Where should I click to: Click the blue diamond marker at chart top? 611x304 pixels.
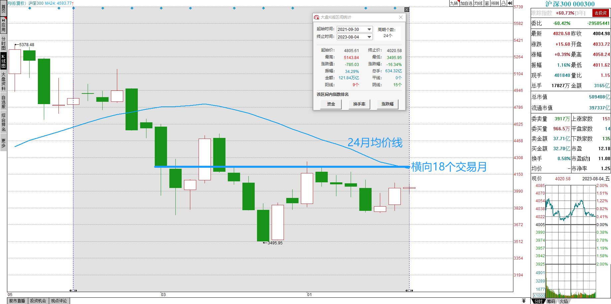click(103, 8)
